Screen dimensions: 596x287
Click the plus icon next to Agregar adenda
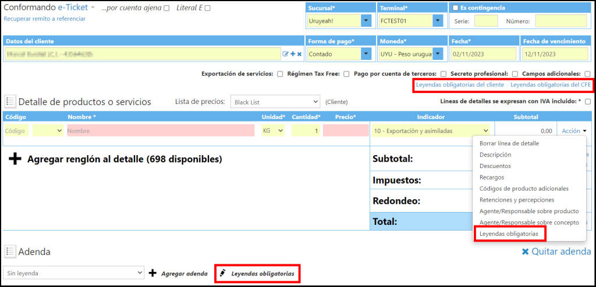(x=153, y=273)
